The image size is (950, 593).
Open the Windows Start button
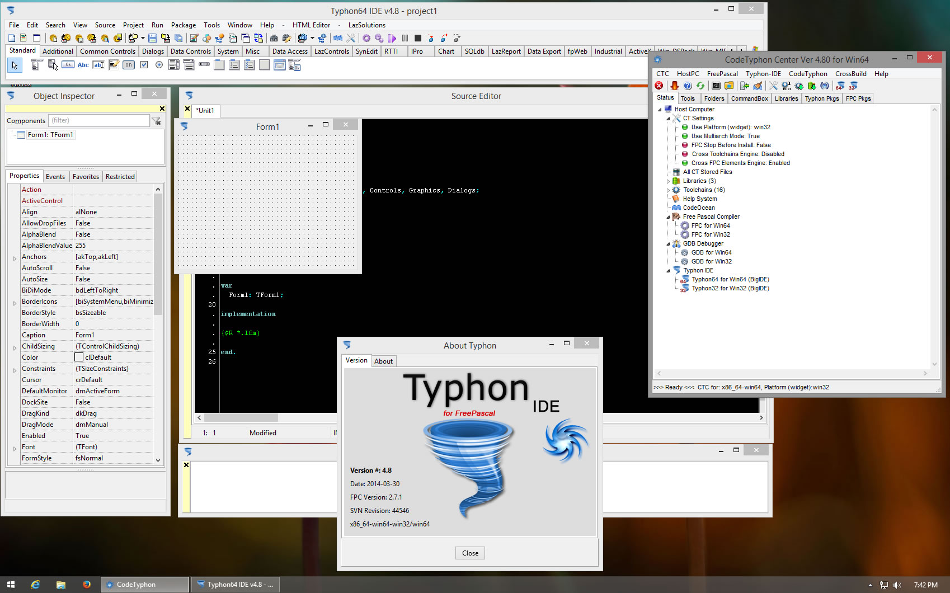point(11,585)
